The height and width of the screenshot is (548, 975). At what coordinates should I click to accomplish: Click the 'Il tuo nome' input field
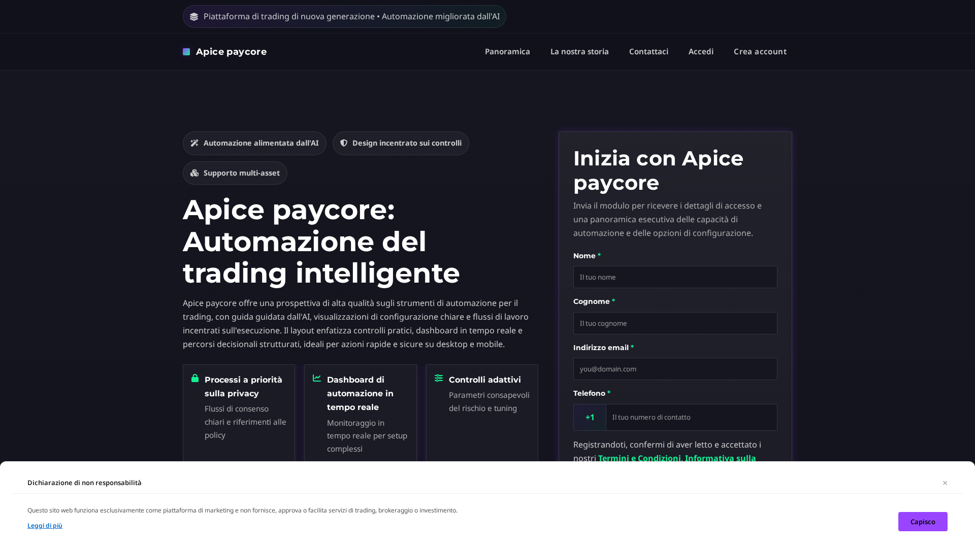675,277
